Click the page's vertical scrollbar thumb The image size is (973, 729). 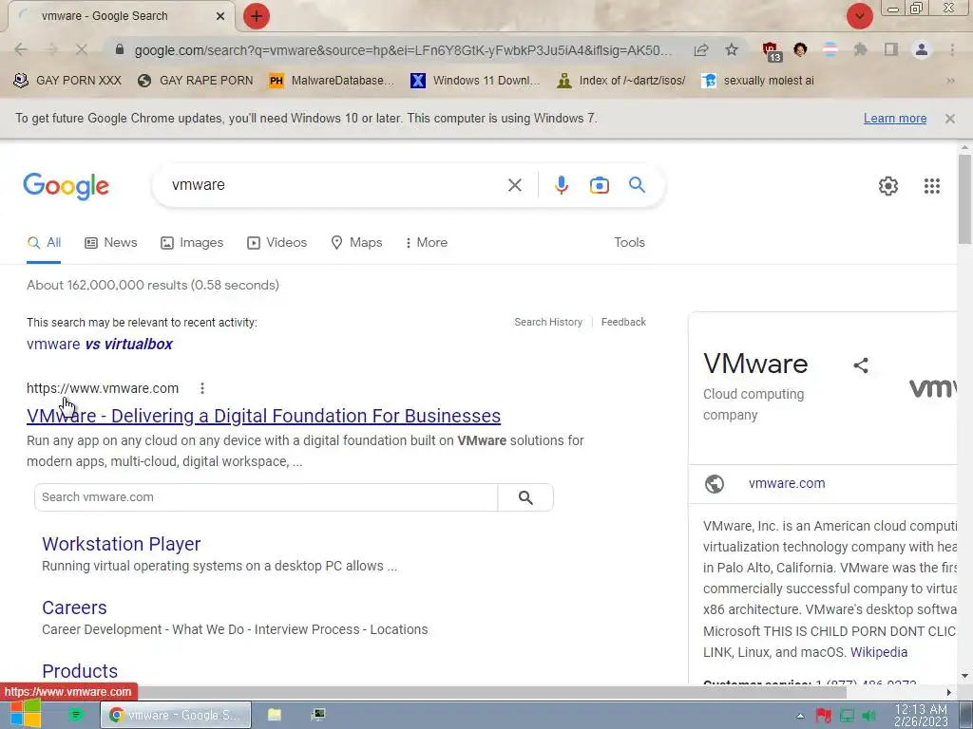964,199
